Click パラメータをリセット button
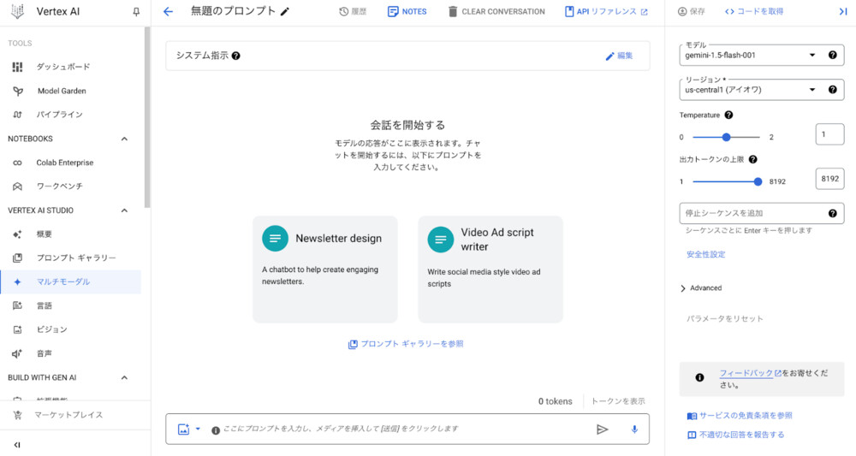 coord(725,318)
